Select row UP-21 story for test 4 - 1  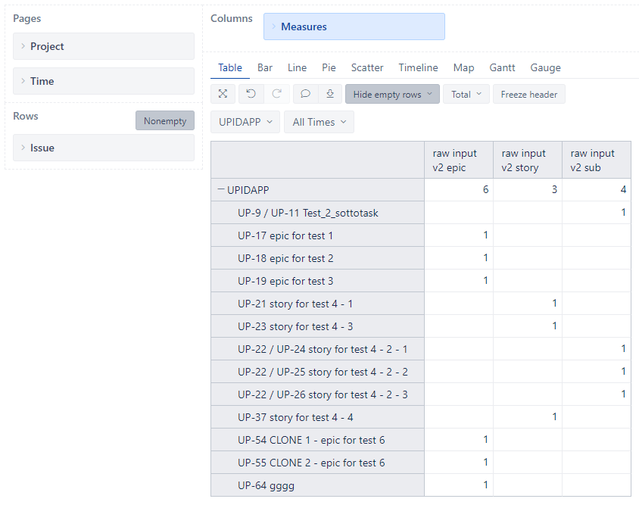click(x=317, y=304)
